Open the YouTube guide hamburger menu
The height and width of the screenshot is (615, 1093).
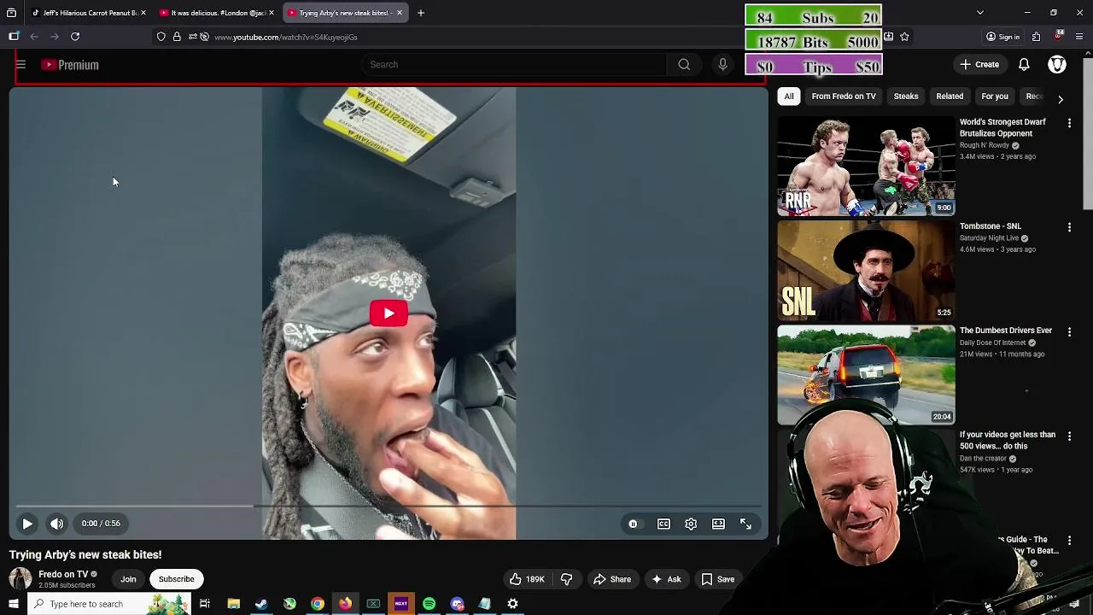point(20,64)
